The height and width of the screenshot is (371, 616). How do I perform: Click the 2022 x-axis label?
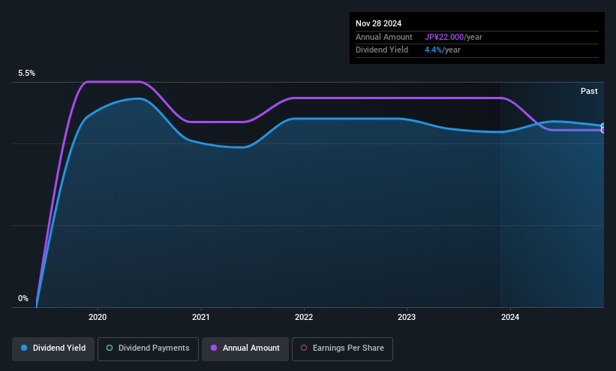click(304, 317)
